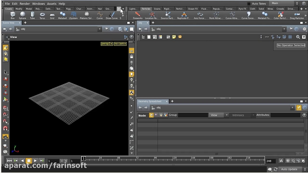This screenshot has height=173, width=308.
Task: Toggle points display in Geometry Spreadsheet
Action: pyautogui.click(x=151, y=115)
